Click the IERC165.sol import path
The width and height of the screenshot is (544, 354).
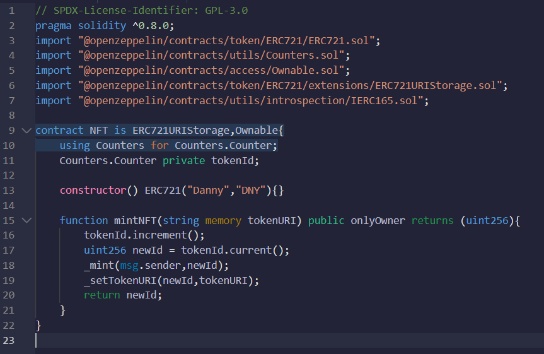pyautogui.click(x=250, y=101)
